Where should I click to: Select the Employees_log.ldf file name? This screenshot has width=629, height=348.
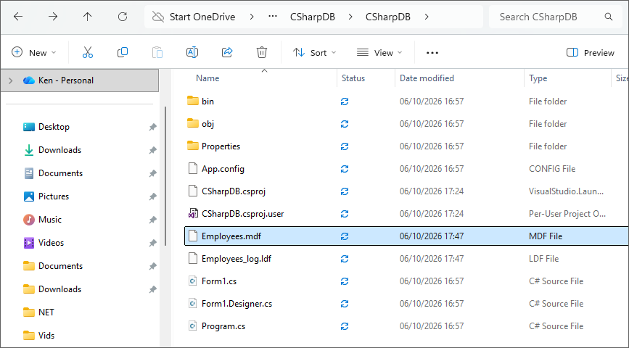[237, 259]
